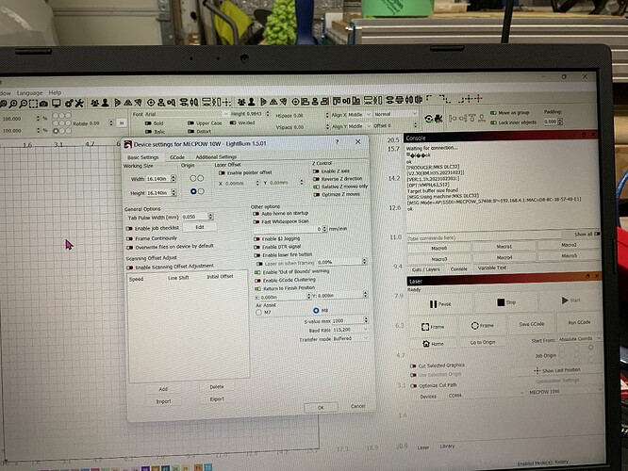
Task: Click the Pause icon in the Laser panel
Action: 433,304
